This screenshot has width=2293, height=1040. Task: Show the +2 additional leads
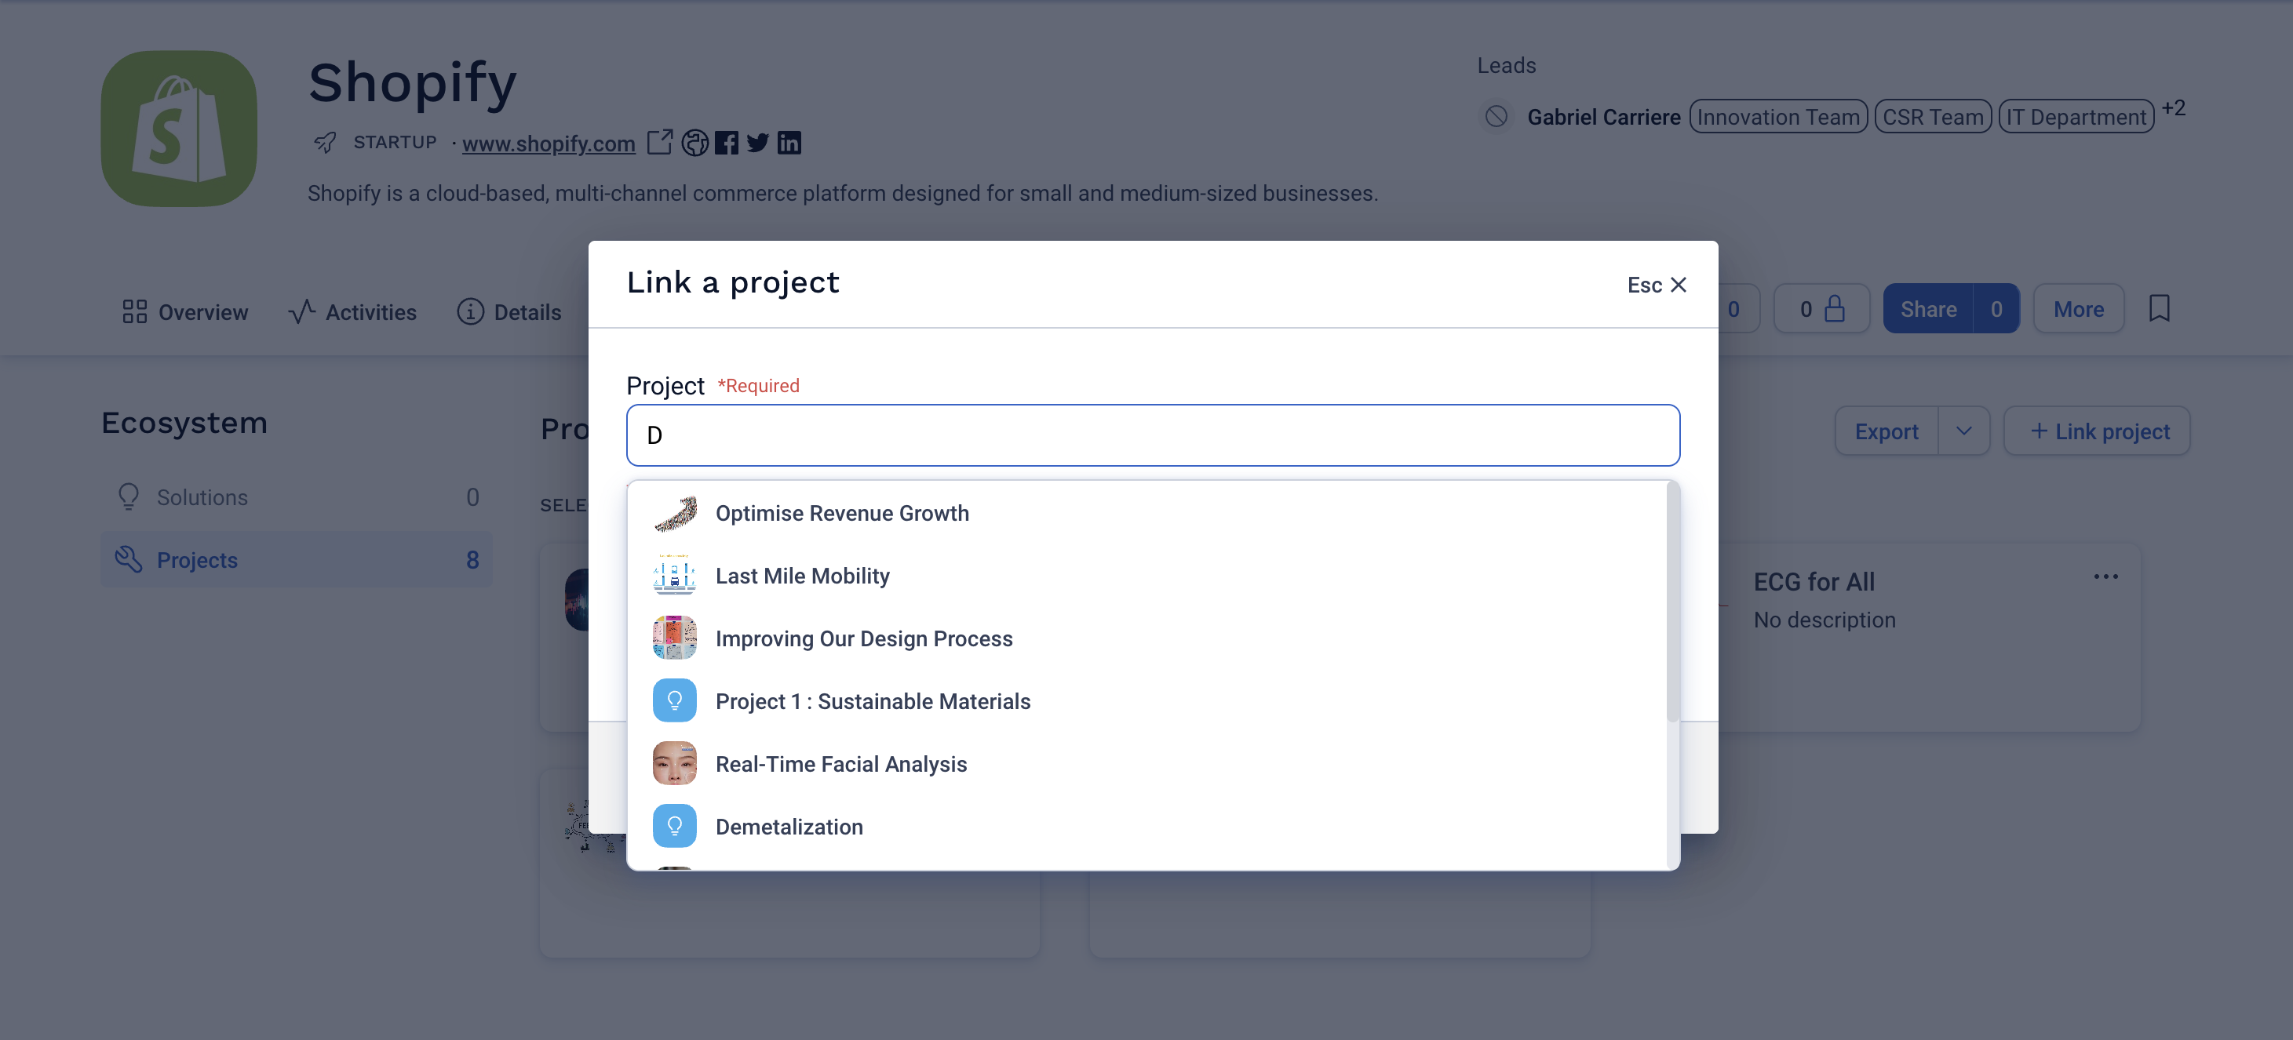(2174, 108)
